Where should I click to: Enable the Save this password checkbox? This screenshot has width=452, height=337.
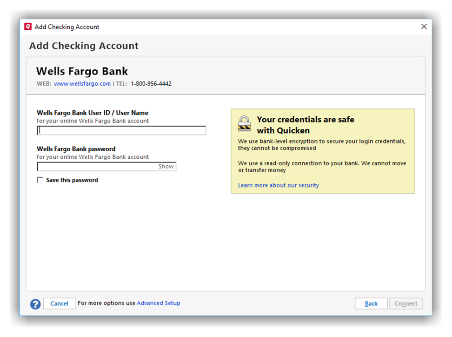pos(40,180)
